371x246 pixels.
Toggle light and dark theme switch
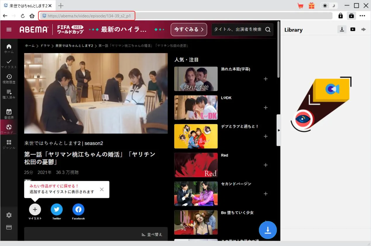329,6
